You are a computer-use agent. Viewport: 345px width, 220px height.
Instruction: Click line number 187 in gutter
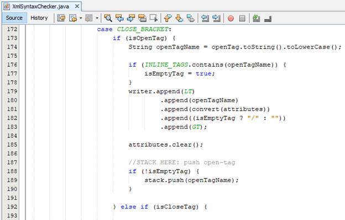[12, 162]
